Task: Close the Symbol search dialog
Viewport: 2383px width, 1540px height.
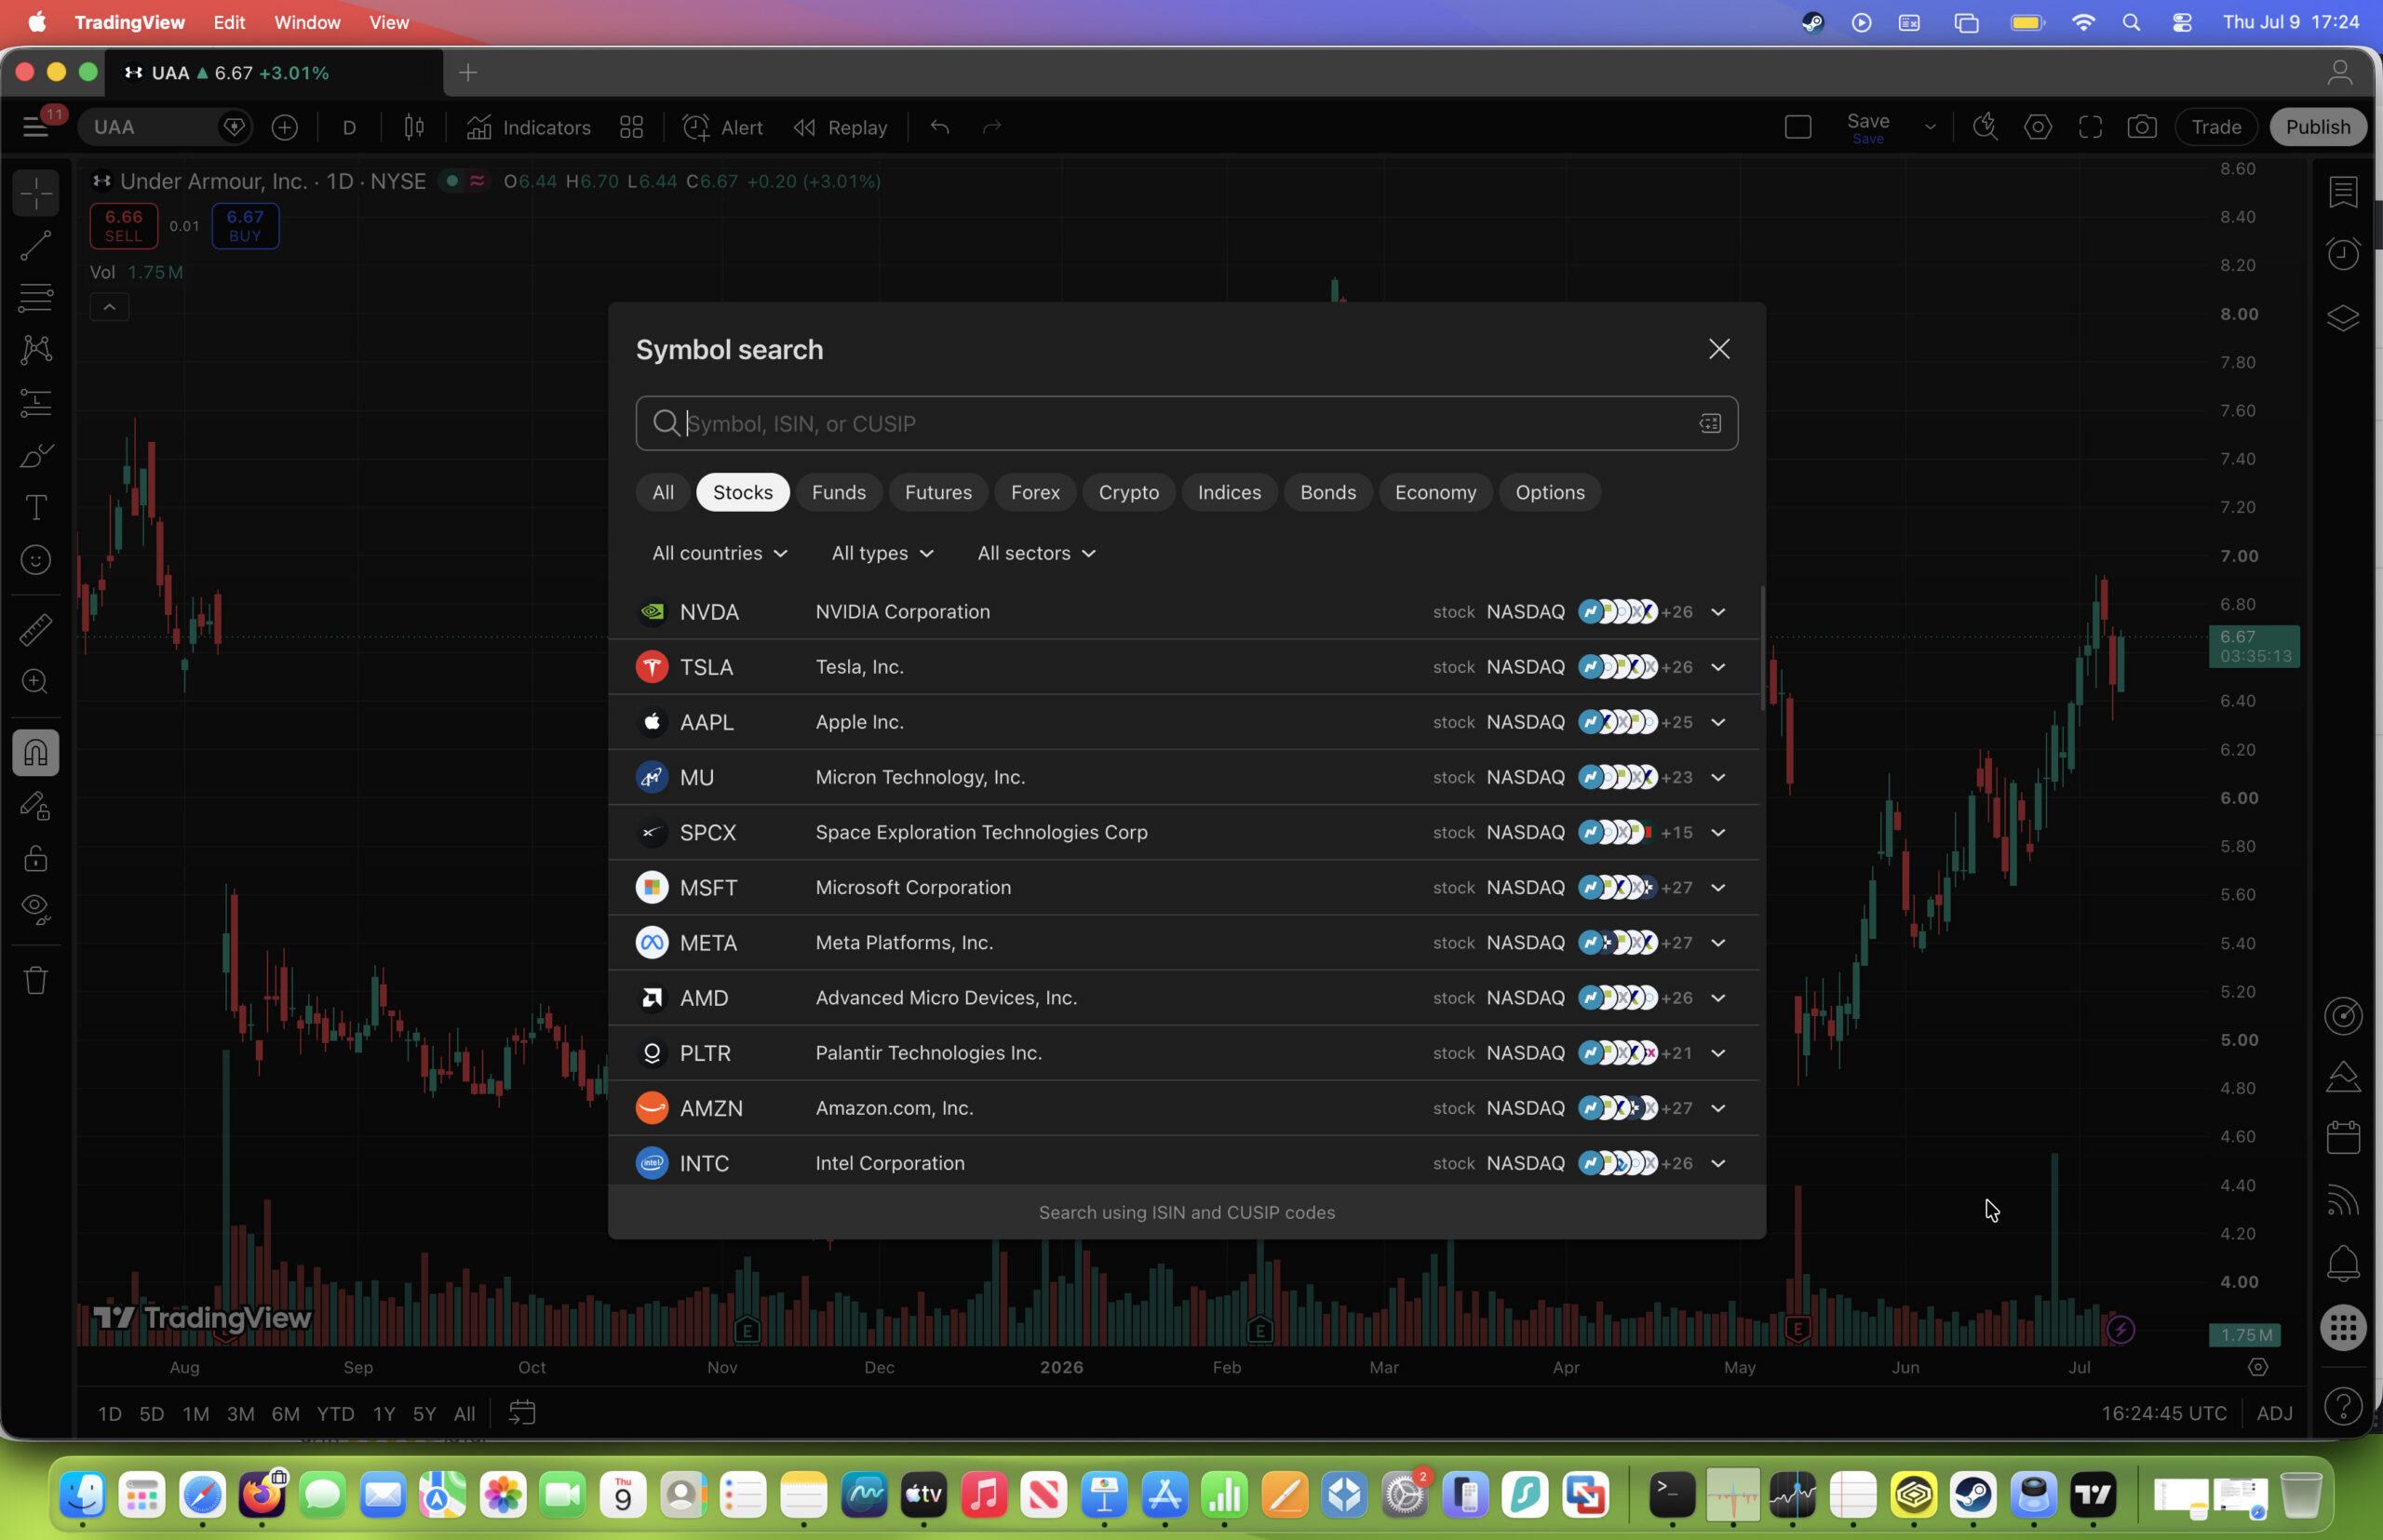Action: click(1718, 349)
